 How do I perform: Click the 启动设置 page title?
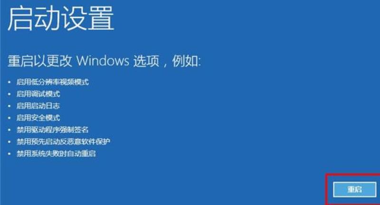point(61,19)
